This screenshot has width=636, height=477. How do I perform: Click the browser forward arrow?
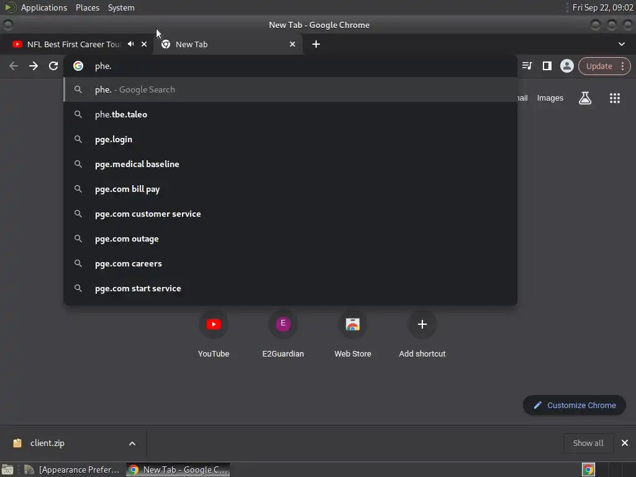[34, 66]
